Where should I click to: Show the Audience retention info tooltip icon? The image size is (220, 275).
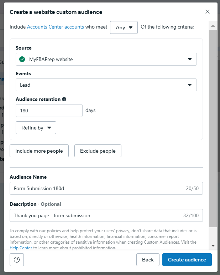(64, 99)
